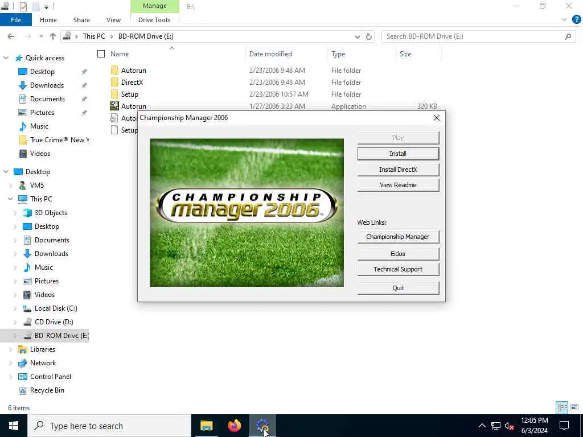Image resolution: width=583 pixels, height=437 pixels.
Task: Expand the Libraries node
Action: click(10, 350)
